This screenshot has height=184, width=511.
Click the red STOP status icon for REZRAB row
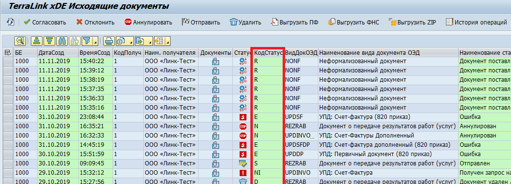coord(243,126)
